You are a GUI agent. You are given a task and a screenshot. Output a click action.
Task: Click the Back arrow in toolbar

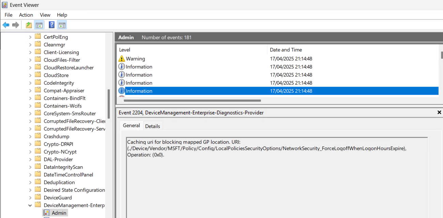click(6, 25)
